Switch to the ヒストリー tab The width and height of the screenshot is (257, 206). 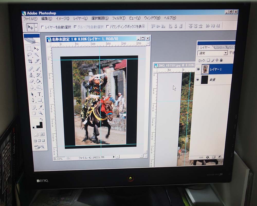coord(219,47)
